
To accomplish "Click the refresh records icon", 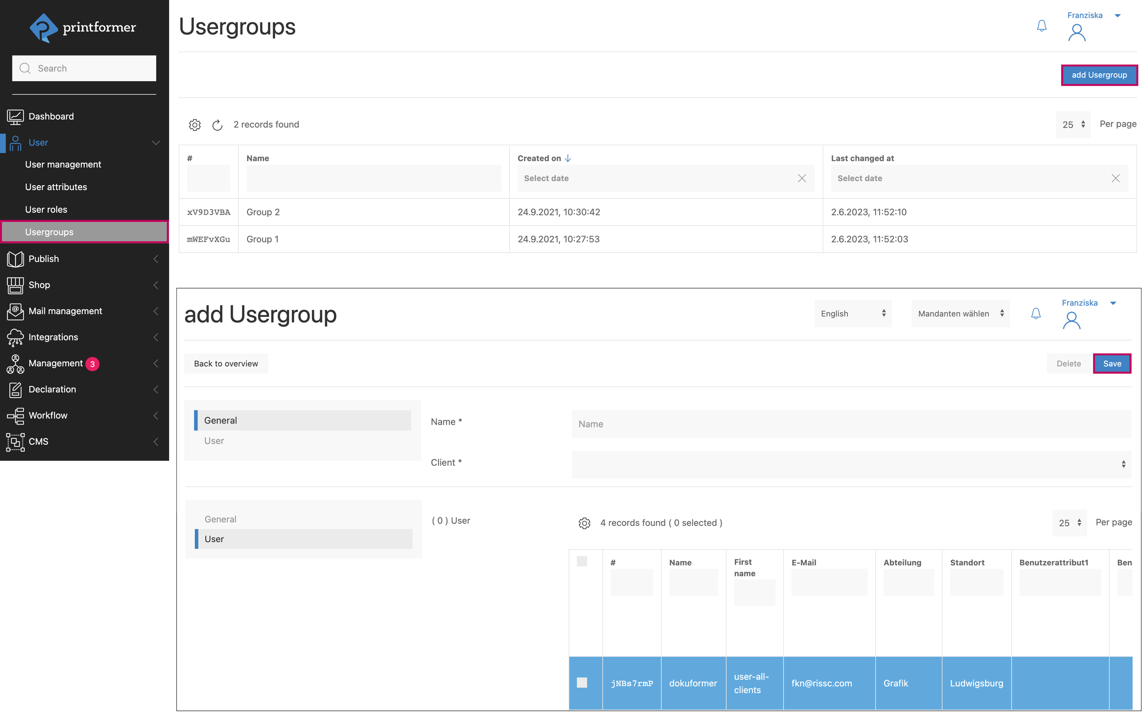I will (217, 125).
